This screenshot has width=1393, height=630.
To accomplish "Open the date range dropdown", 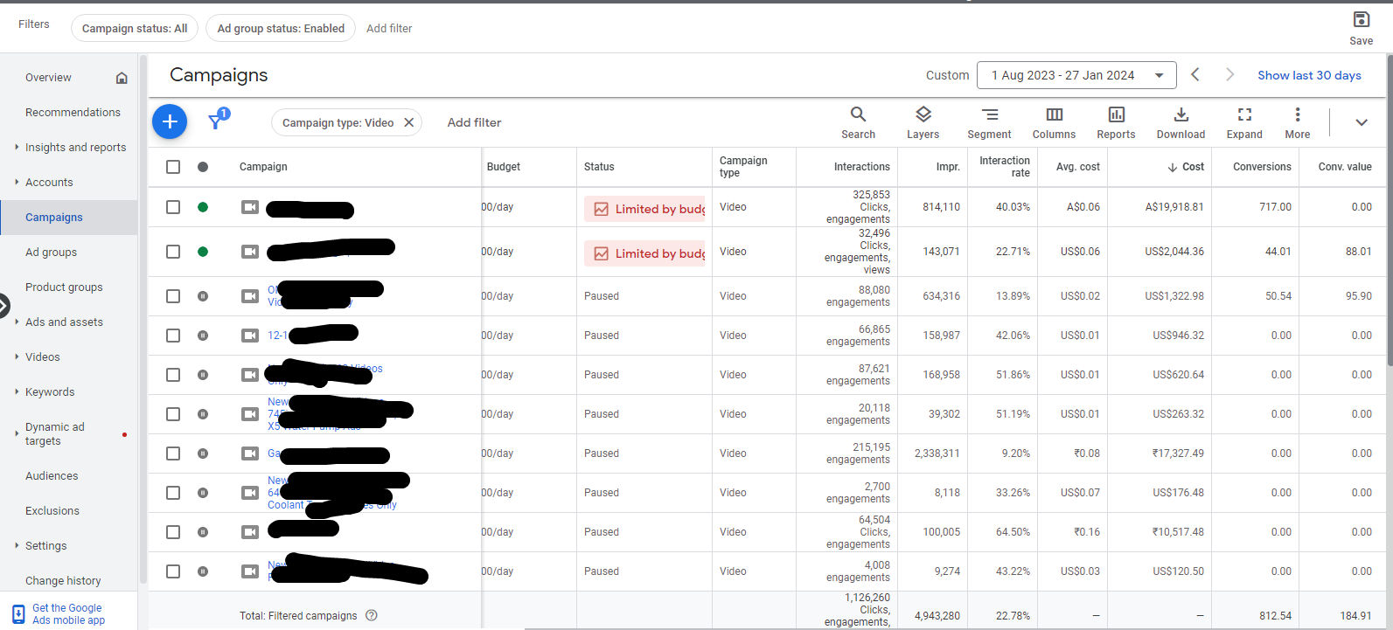I will pyautogui.click(x=1076, y=75).
